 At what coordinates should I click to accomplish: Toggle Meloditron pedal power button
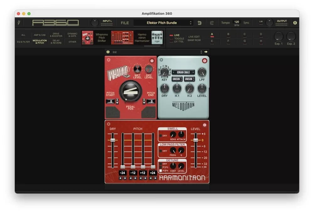[x=204, y=60]
